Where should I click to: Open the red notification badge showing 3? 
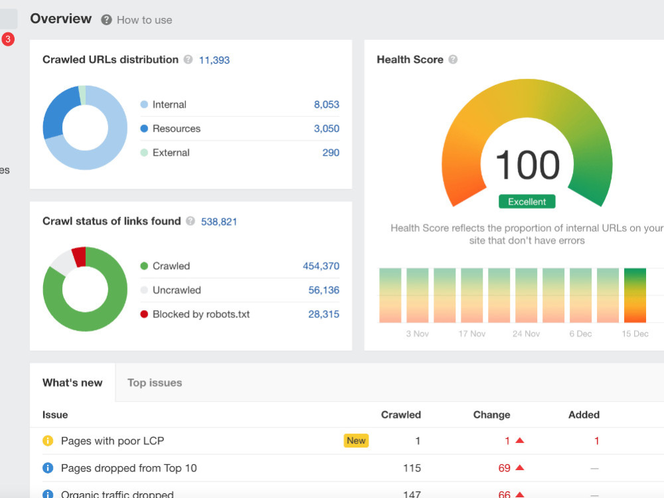click(x=7, y=39)
